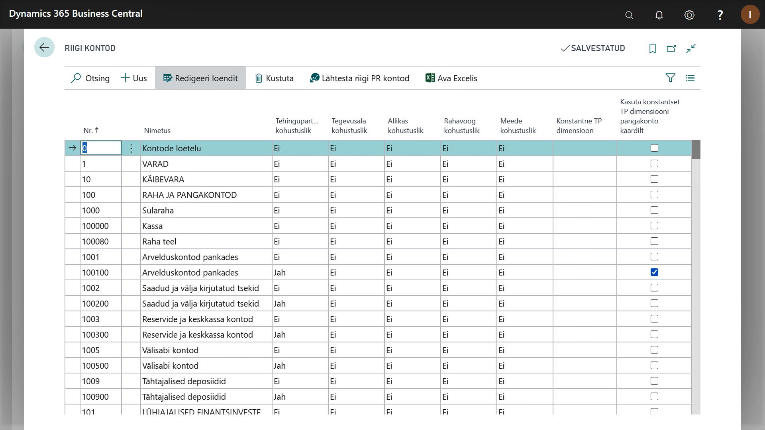This screenshot has width=765, height=430.
Task: Click Otsing search action
Action: click(x=90, y=78)
